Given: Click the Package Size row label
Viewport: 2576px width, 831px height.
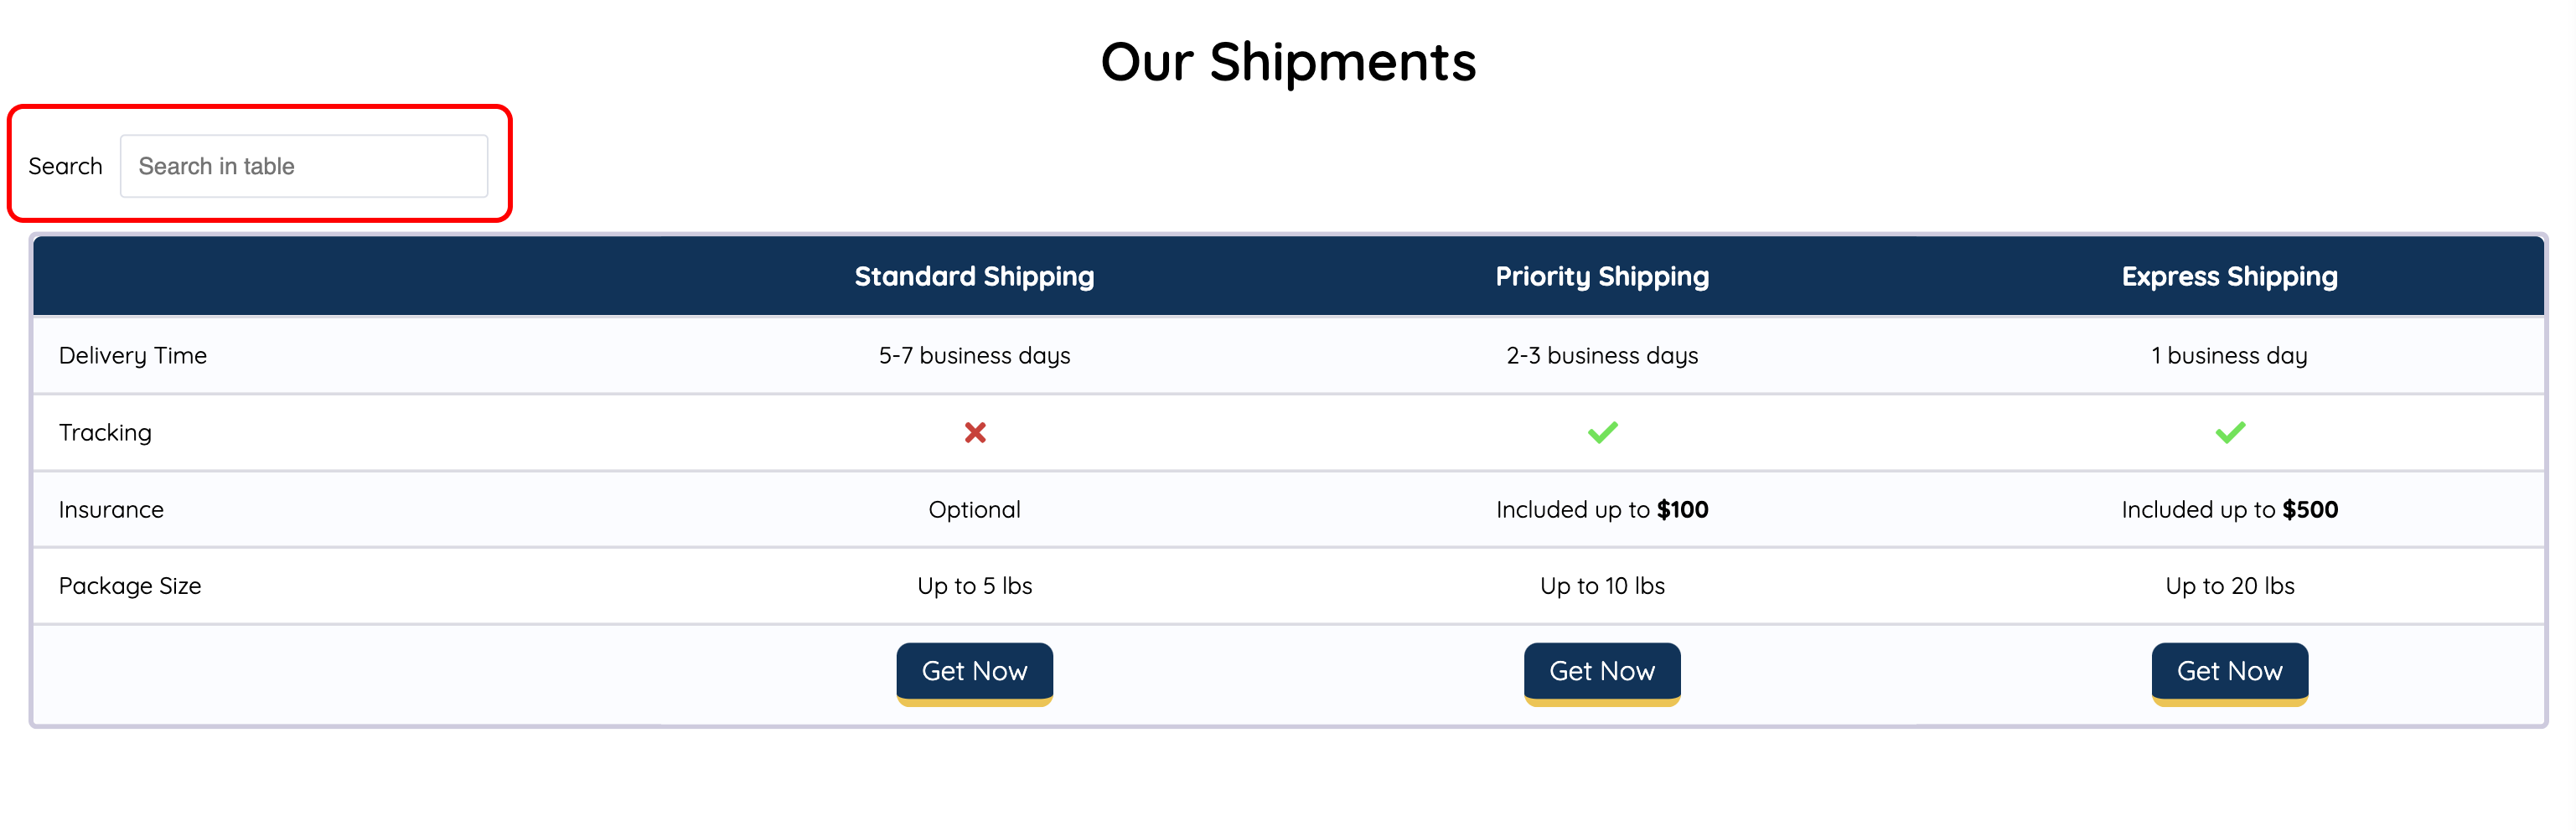Looking at the screenshot, I should (x=130, y=585).
